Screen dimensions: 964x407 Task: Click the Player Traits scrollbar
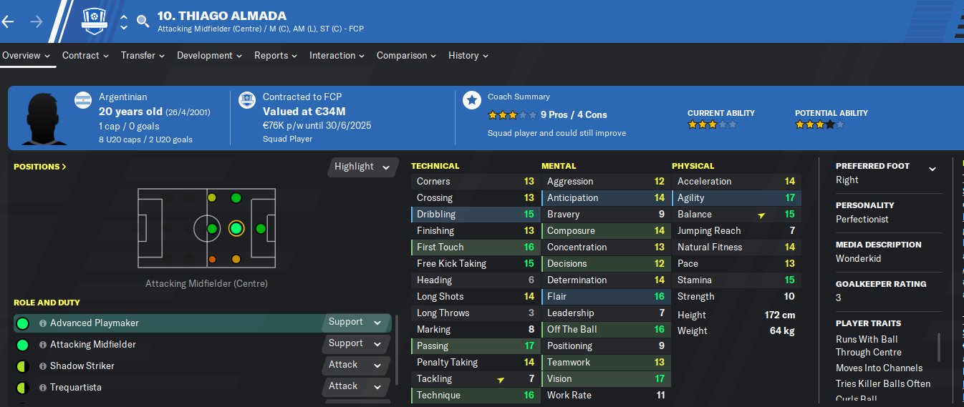tap(940, 347)
